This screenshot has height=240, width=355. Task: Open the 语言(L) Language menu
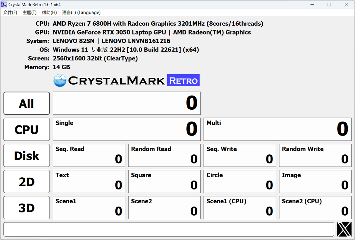[x=82, y=12]
